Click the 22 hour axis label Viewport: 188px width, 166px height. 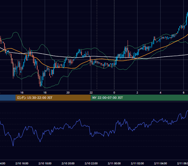(x=91, y=93)
